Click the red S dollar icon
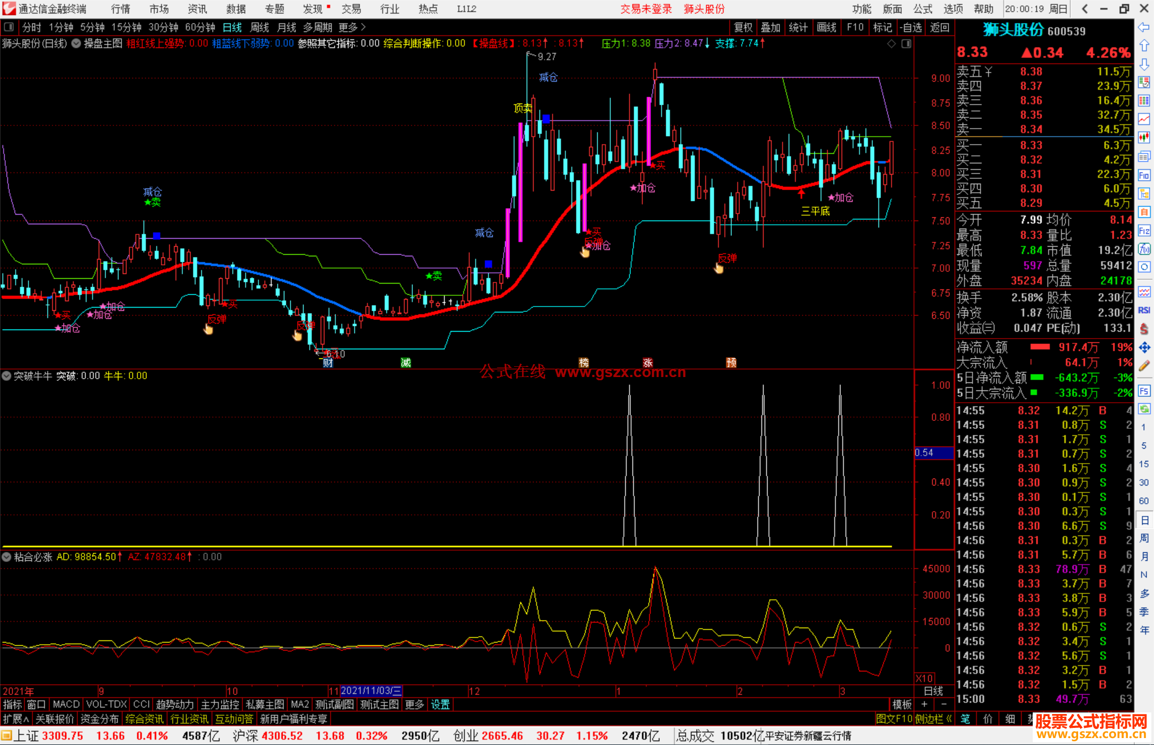Viewport: 1154px width, 745px height. pyautogui.click(x=1144, y=329)
